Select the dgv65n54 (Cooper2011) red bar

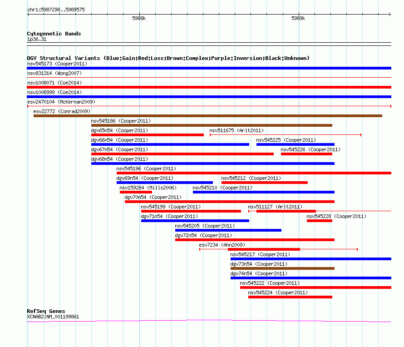tap(148, 135)
